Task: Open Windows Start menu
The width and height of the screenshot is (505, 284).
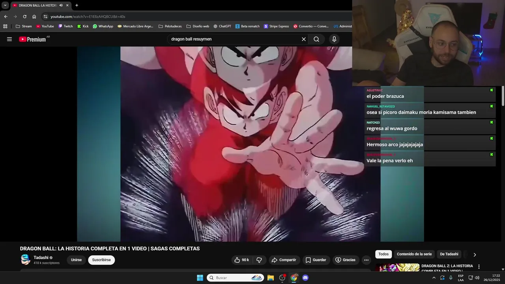Action: pyautogui.click(x=200, y=278)
